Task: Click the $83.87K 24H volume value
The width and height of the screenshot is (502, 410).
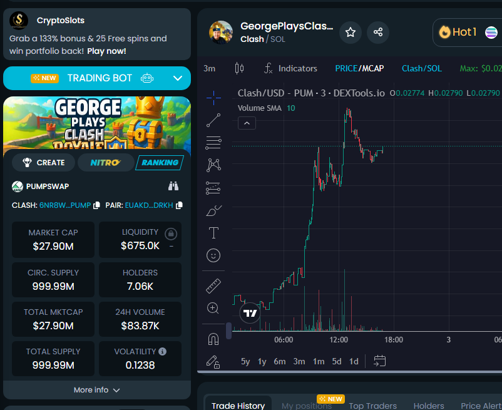Action: pyautogui.click(x=140, y=326)
